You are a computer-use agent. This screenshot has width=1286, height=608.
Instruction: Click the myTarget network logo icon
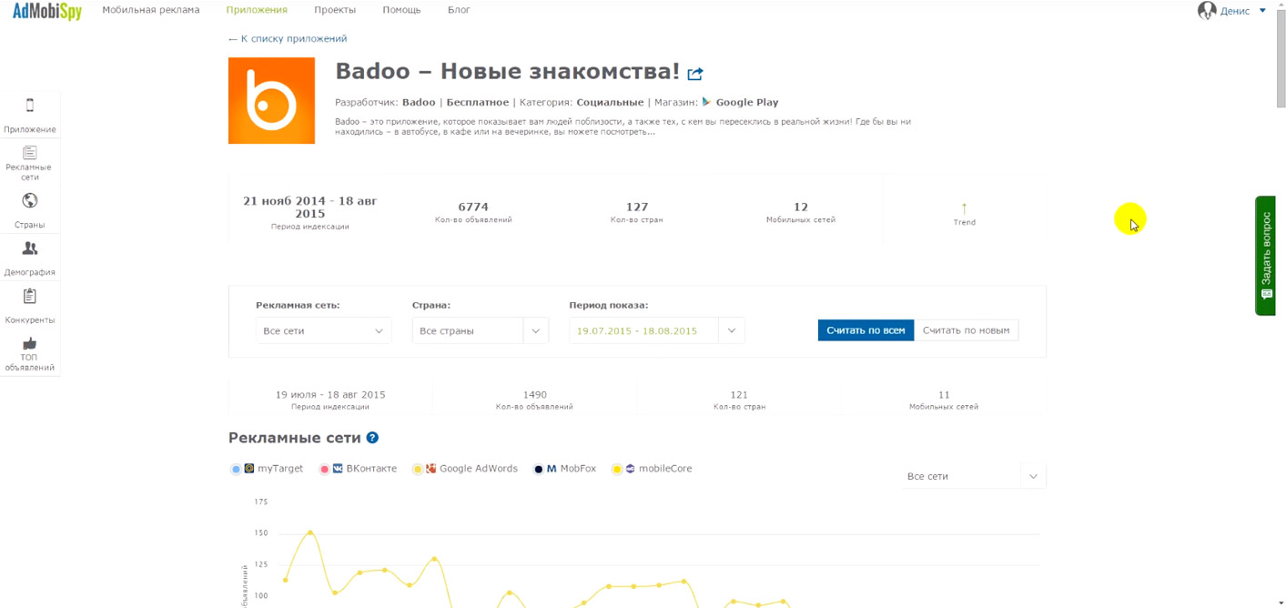click(x=249, y=469)
